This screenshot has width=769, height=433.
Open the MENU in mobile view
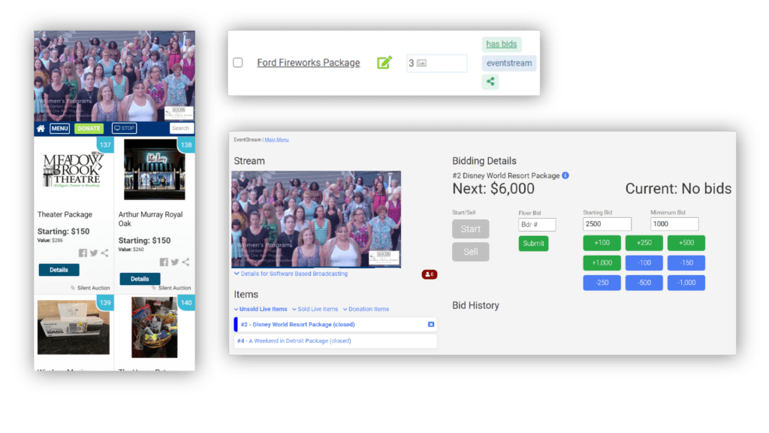coord(59,129)
